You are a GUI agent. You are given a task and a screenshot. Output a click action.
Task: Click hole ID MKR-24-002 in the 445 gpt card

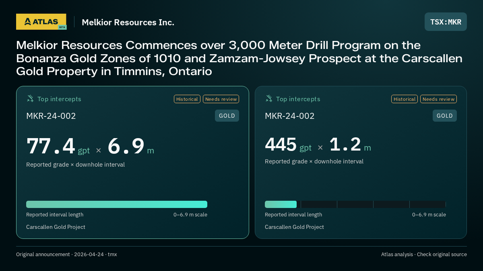click(x=290, y=116)
